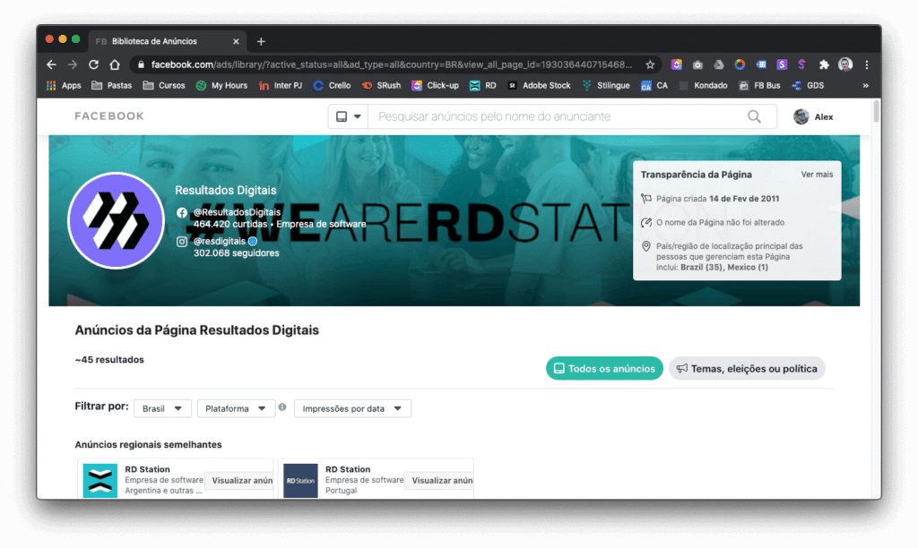Viewport: 918px width, 548px height.
Task: Open the @ResultadosDigitais Facebook link
Action: (x=237, y=212)
